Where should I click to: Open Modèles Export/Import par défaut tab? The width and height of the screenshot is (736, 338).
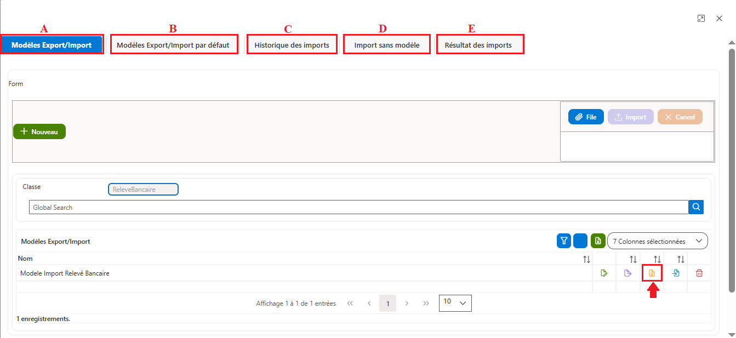click(174, 45)
